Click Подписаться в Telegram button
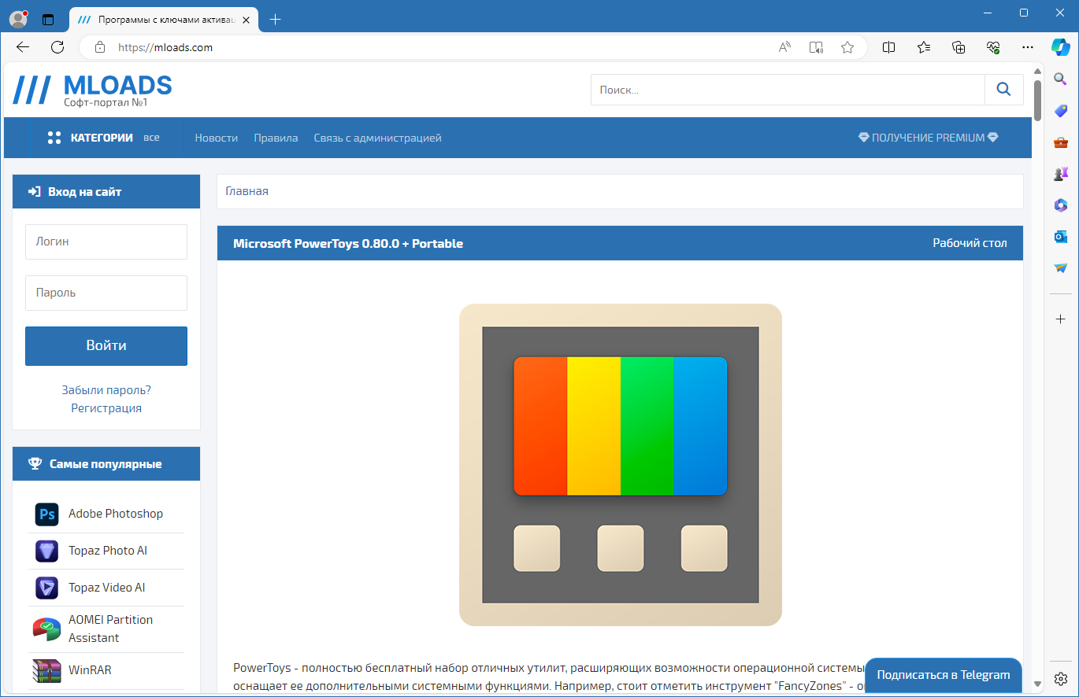 click(943, 675)
